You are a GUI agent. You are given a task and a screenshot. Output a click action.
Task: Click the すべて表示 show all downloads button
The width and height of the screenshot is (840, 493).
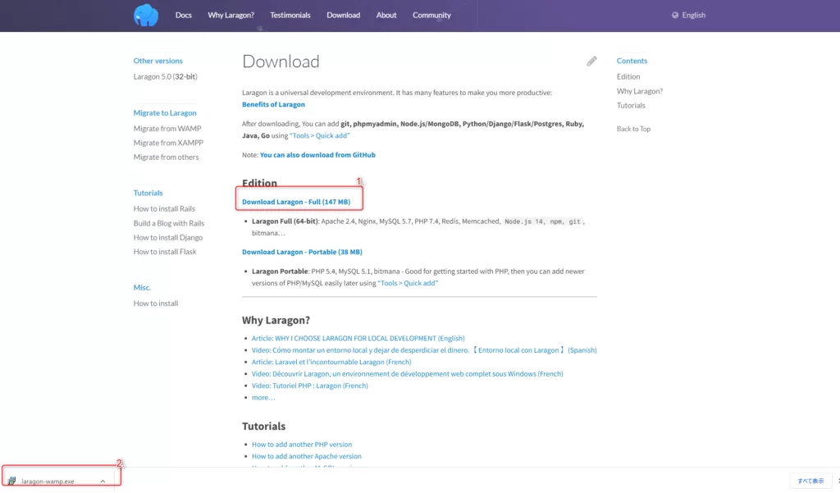point(810,482)
